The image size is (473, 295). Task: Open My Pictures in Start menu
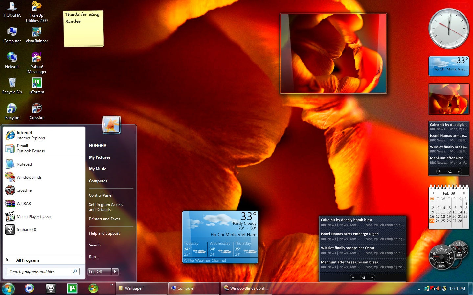coord(100,157)
